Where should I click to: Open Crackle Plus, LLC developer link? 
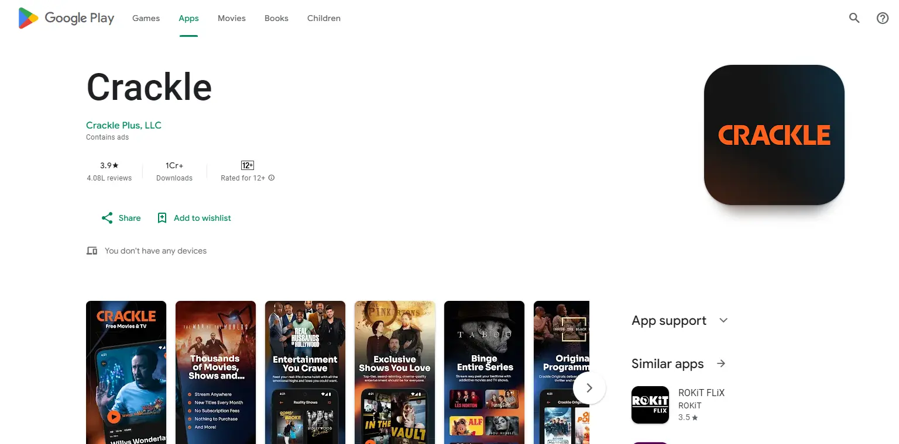coord(123,125)
